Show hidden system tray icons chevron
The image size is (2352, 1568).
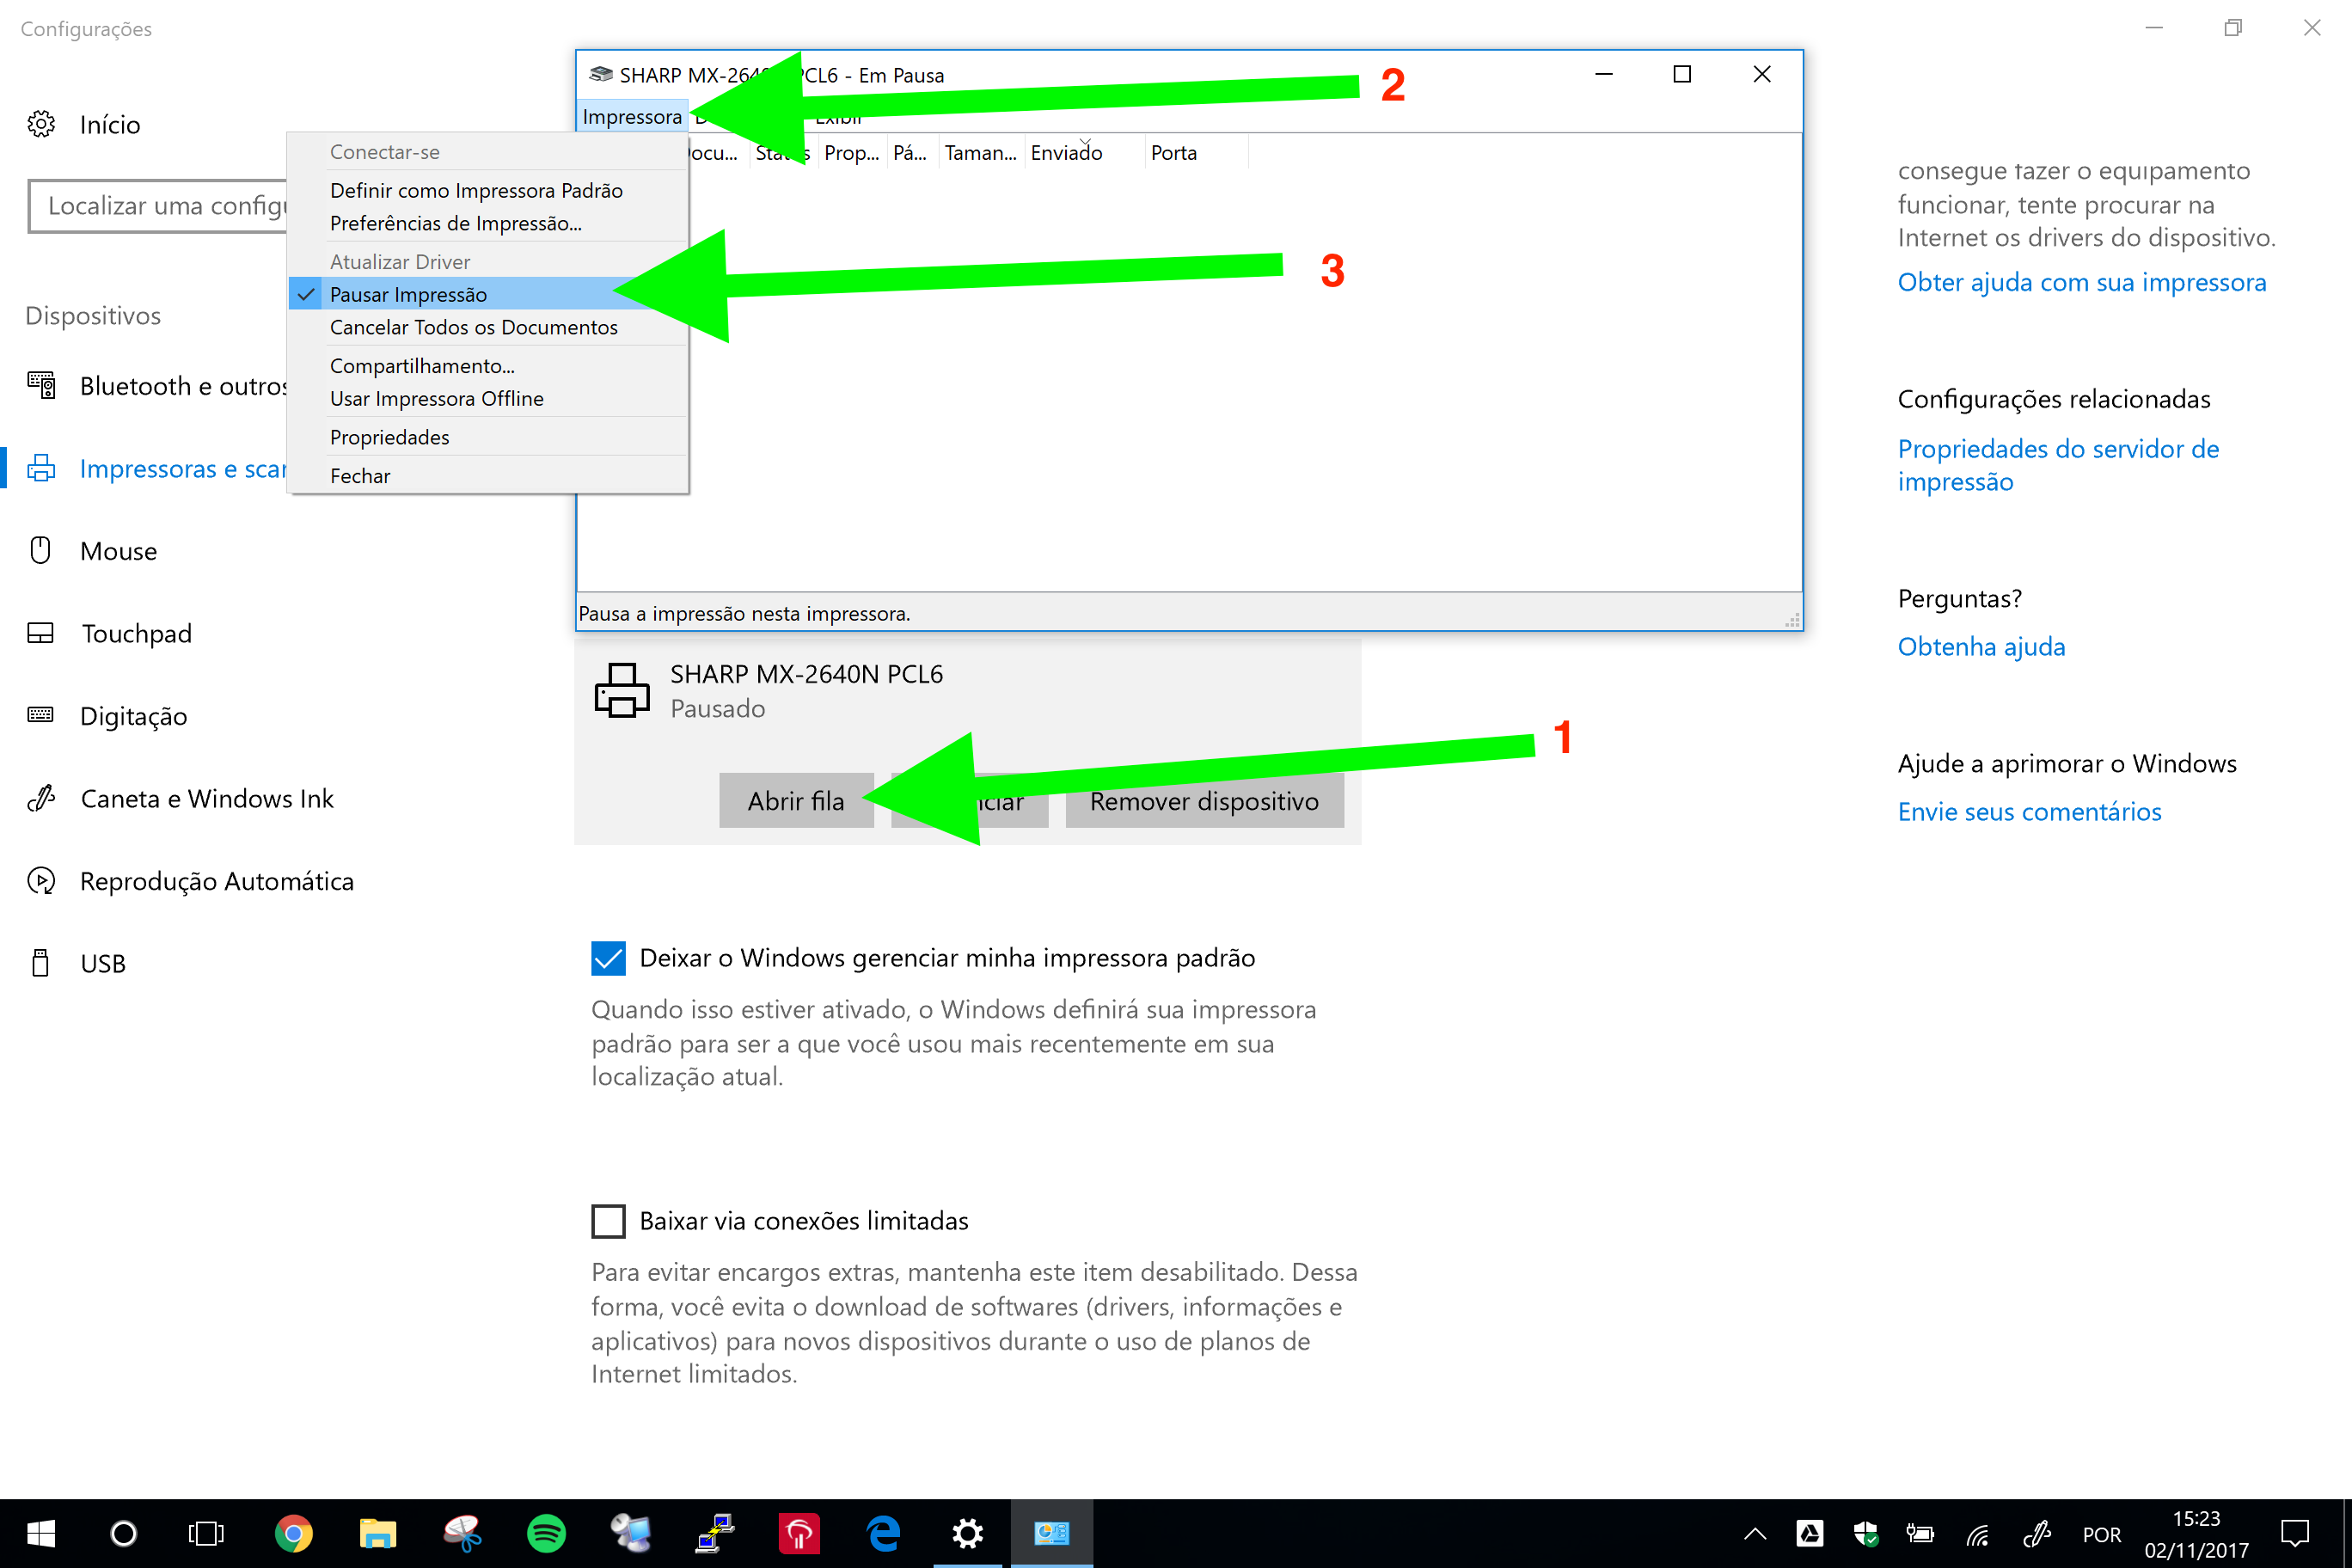pyautogui.click(x=1755, y=1533)
